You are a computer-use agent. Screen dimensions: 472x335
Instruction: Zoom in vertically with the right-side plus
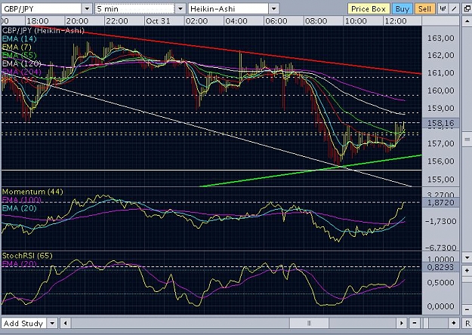pos(467,271)
